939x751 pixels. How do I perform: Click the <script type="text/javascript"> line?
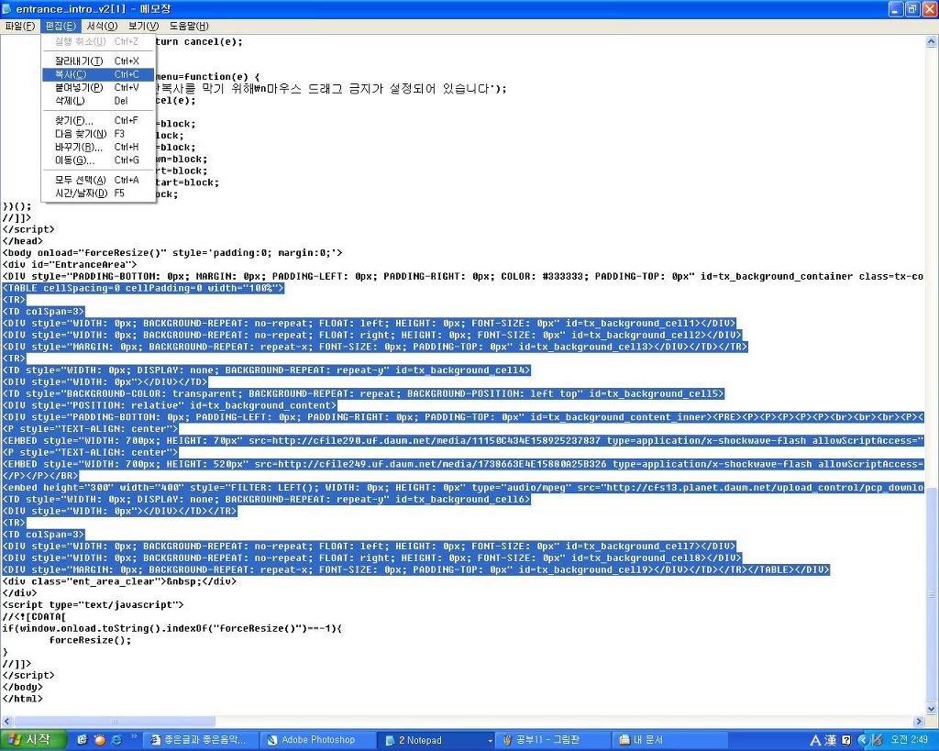[x=94, y=605]
